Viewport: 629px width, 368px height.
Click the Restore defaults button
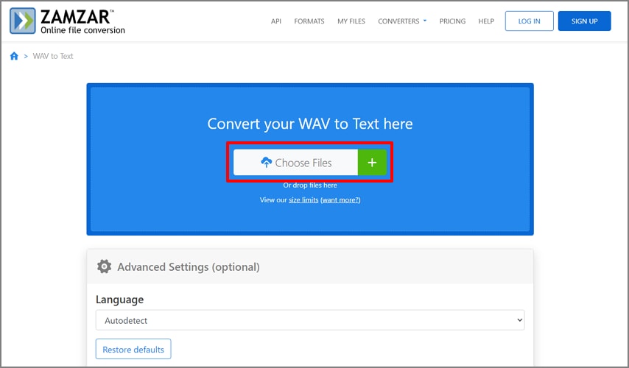[133, 349]
